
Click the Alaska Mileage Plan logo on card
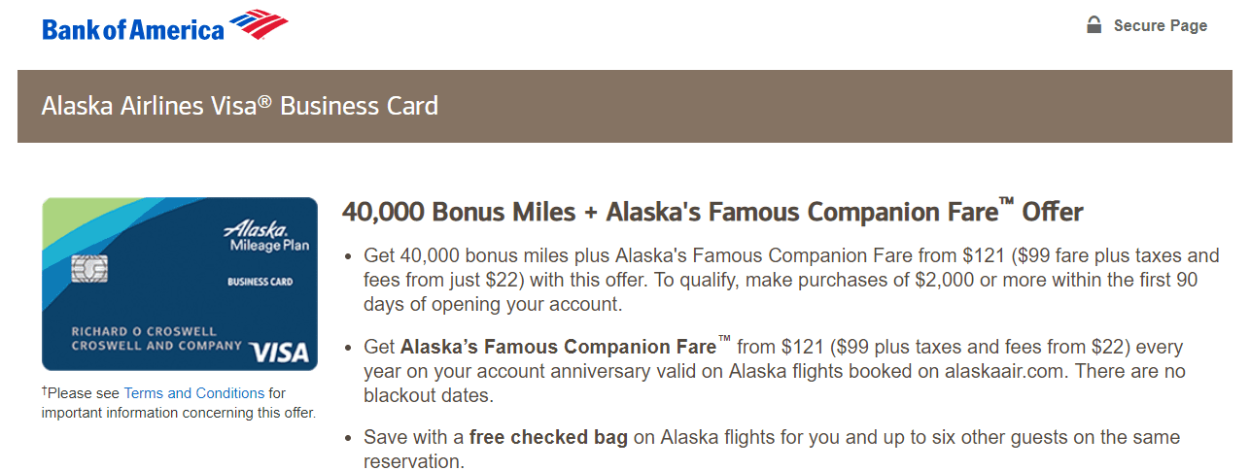point(265,236)
